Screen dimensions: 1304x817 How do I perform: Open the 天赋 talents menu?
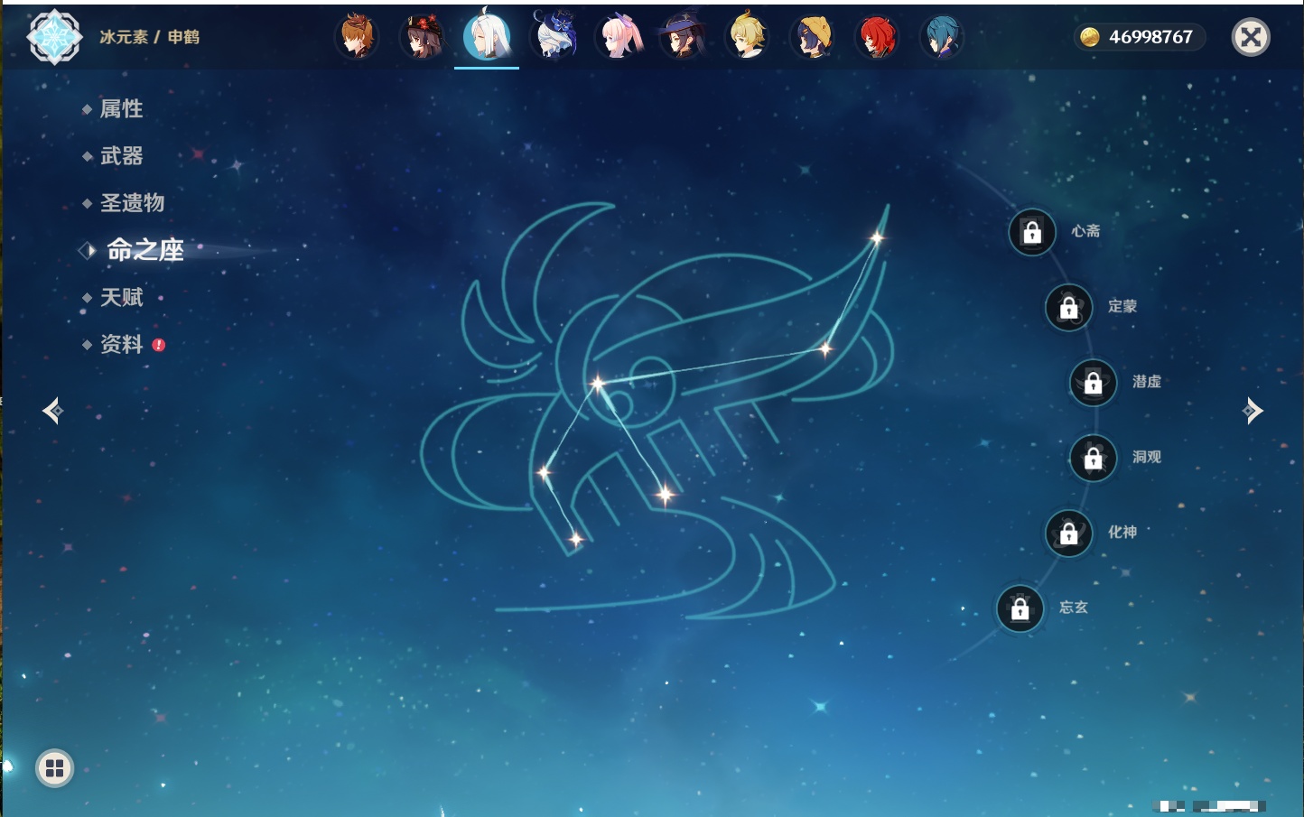tap(121, 297)
